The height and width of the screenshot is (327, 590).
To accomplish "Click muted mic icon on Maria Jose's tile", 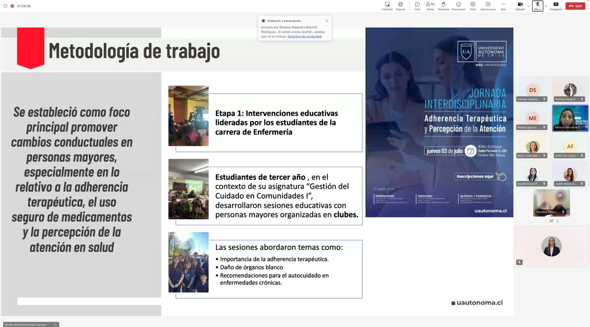I will [x=544, y=156].
